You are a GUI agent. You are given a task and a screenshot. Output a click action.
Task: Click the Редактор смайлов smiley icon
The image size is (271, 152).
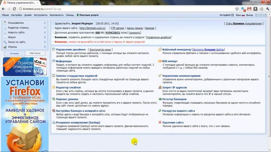54,87
